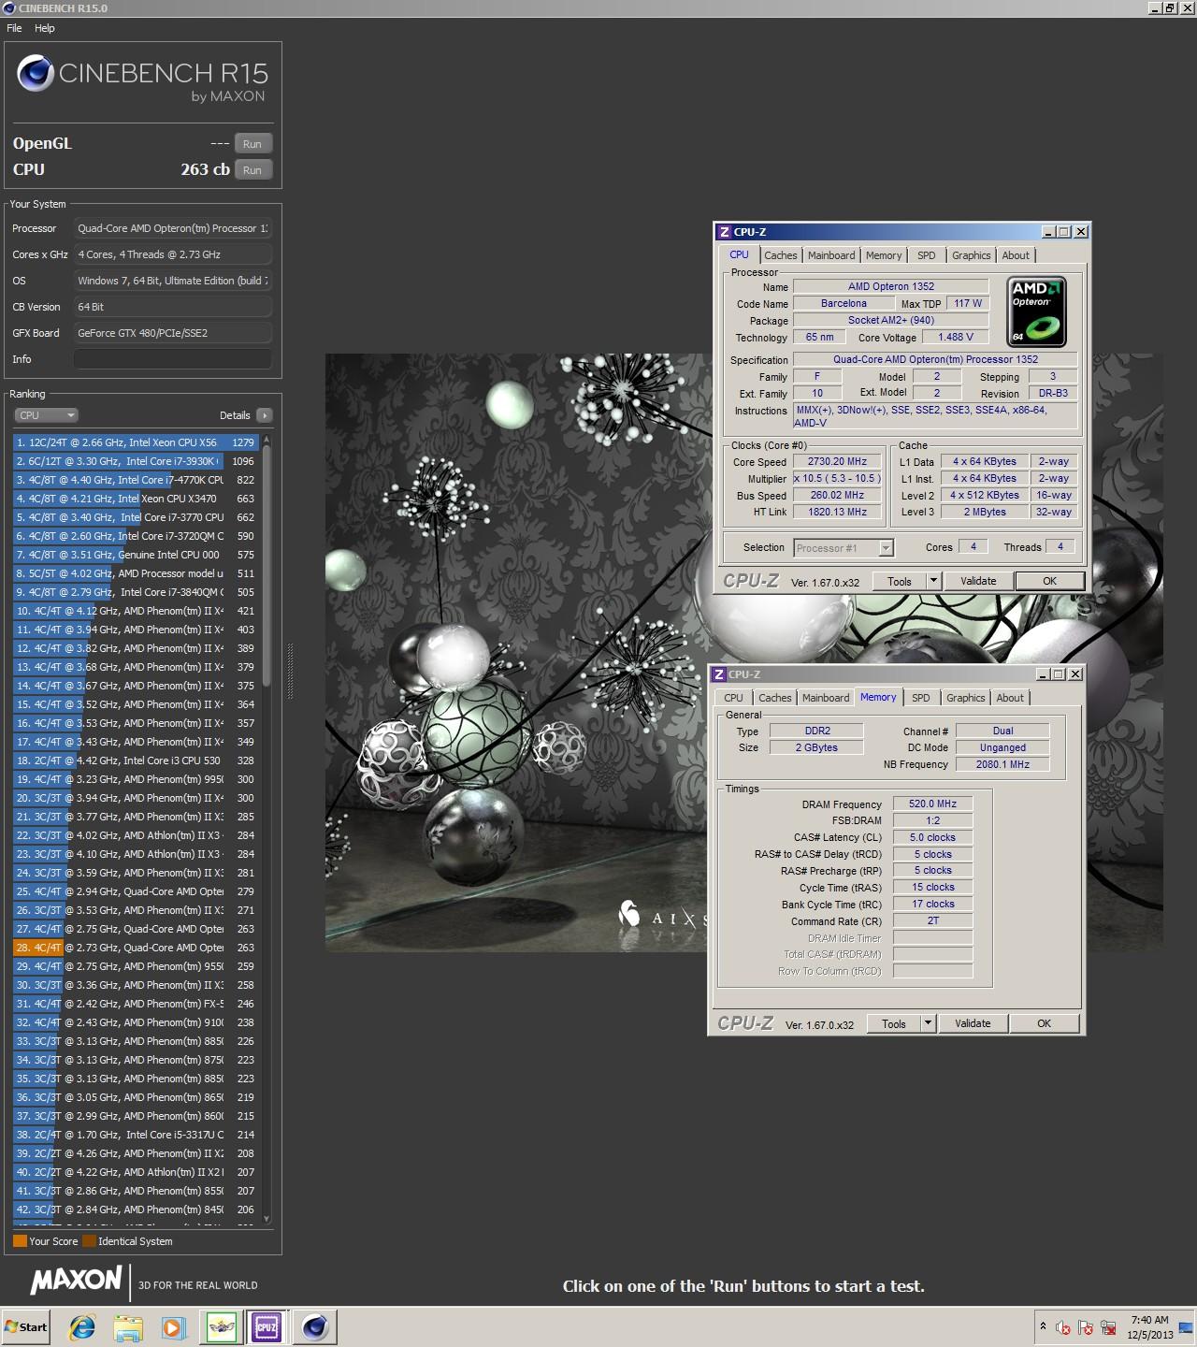The height and width of the screenshot is (1347, 1197).
Task: Launch Windows Media Player from taskbar
Action: coord(173,1326)
